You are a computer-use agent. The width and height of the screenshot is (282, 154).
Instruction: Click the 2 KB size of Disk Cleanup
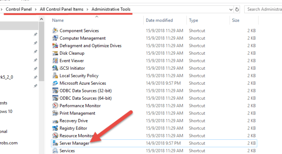pyautogui.click(x=252, y=53)
